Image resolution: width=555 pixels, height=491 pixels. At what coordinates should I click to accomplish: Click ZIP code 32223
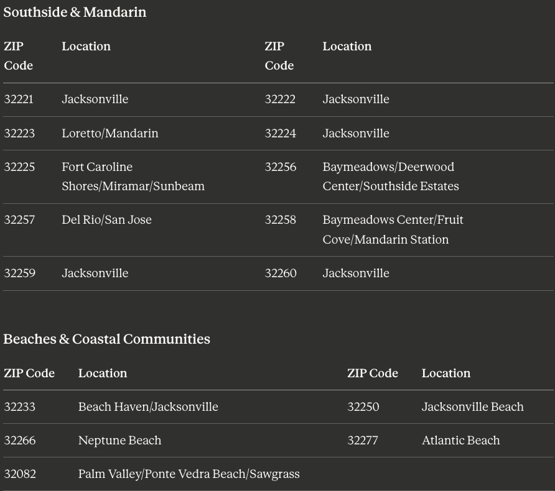19,133
